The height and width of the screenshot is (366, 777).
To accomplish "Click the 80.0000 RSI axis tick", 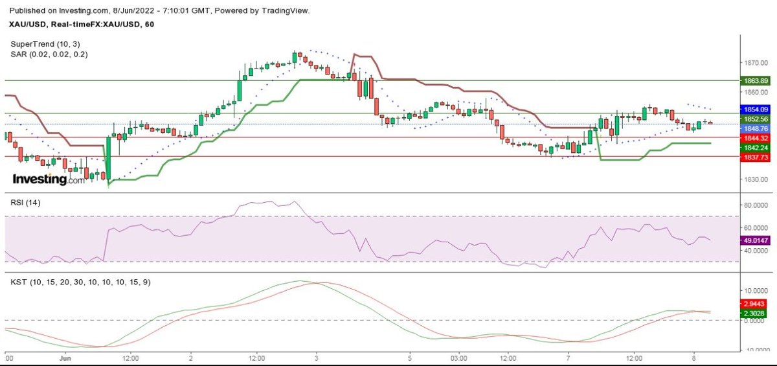I will coord(755,205).
